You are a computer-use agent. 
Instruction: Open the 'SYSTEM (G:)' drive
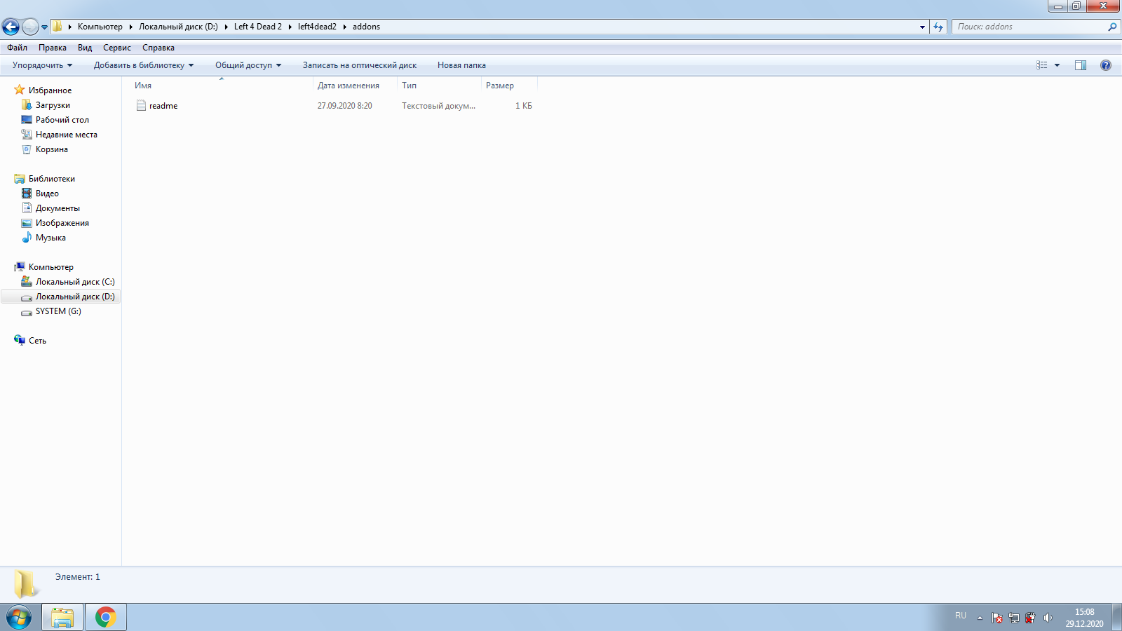click(58, 311)
